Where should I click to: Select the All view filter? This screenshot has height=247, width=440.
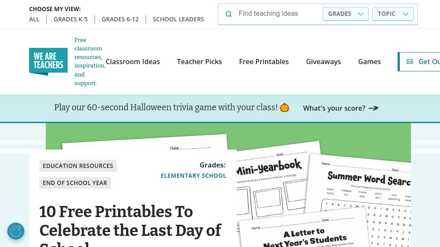(34, 19)
